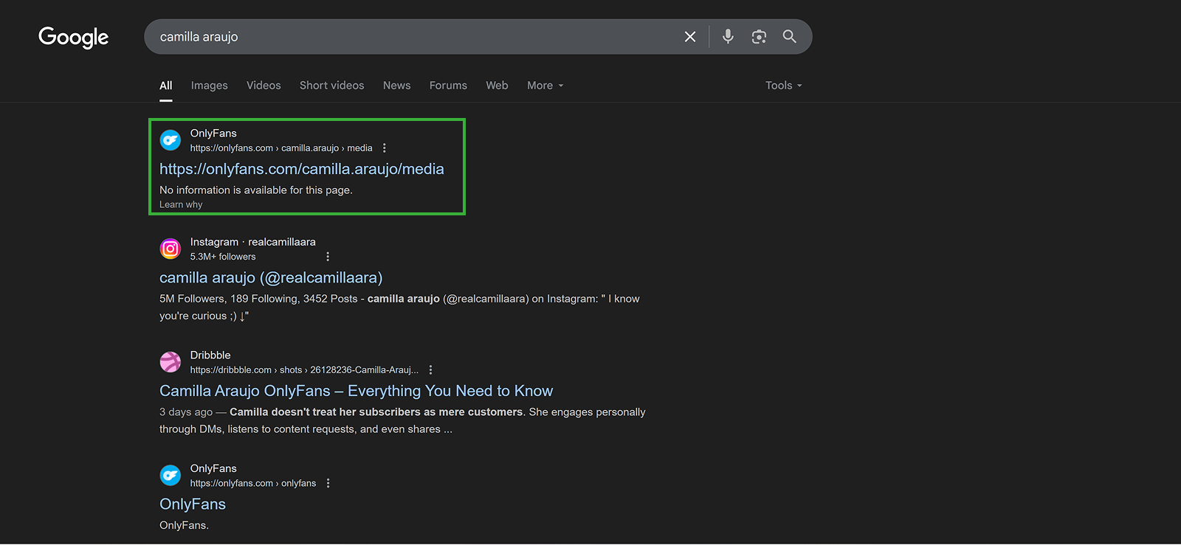Viewport: 1181px width, 545px height.
Task: Click the Instagram · realcamillaara source name
Action: (x=253, y=242)
